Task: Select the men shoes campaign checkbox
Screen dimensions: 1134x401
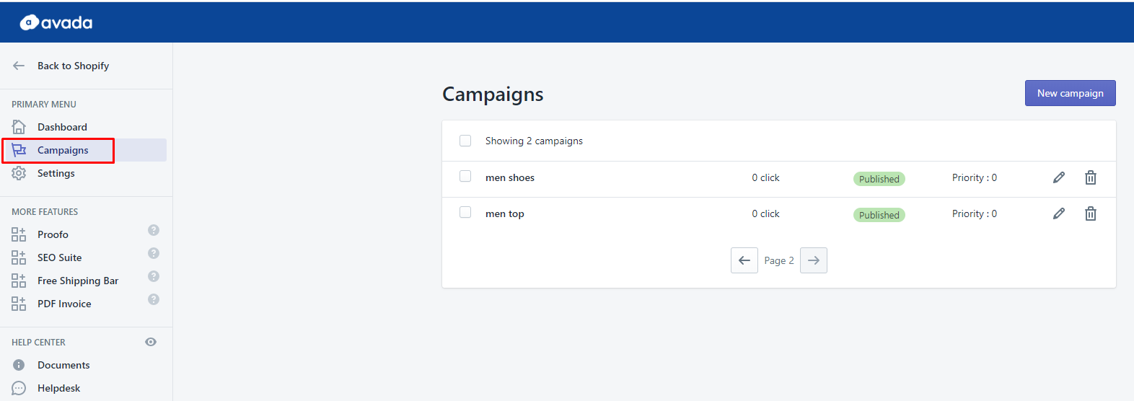Action: pos(465,176)
